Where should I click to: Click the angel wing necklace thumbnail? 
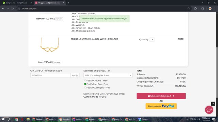50,45
